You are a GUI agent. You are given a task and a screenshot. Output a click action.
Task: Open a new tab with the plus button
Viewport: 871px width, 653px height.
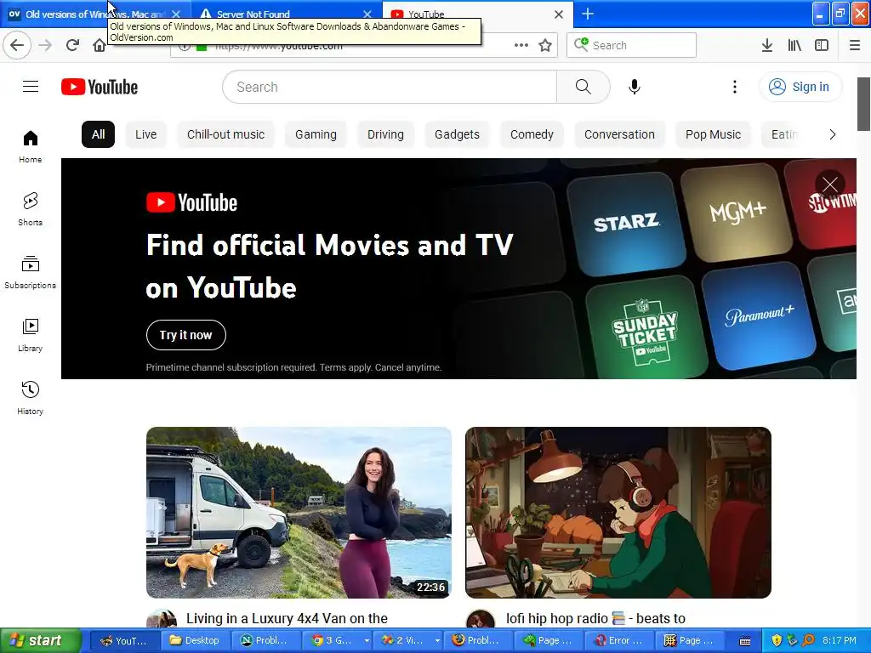point(587,14)
